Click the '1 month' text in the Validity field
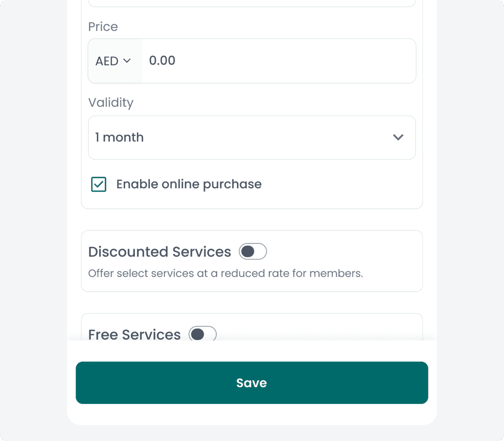Image resolution: width=504 pixels, height=441 pixels. tap(119, 137)
